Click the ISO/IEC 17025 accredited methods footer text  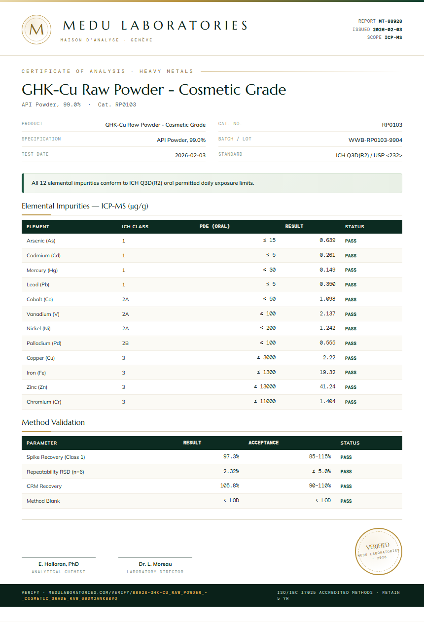[x=339, y=595]
